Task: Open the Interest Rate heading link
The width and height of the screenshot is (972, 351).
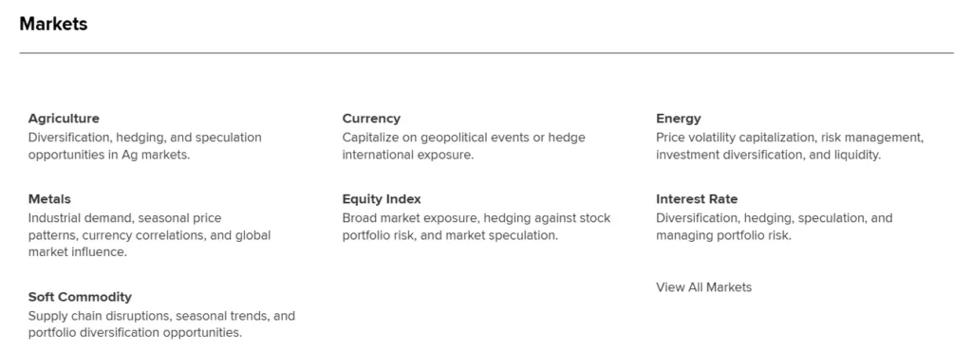Action: [x=697, y=198]
